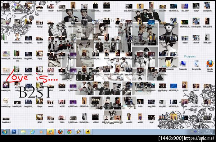Select the Recycle Bin desktop icon
Viewport: 216px width, 142px height.
coord(197,65)
